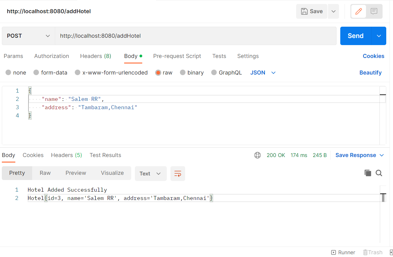Click the request URL input field
The height and width of the screenshot is (257, 393).
pos(196,36)
